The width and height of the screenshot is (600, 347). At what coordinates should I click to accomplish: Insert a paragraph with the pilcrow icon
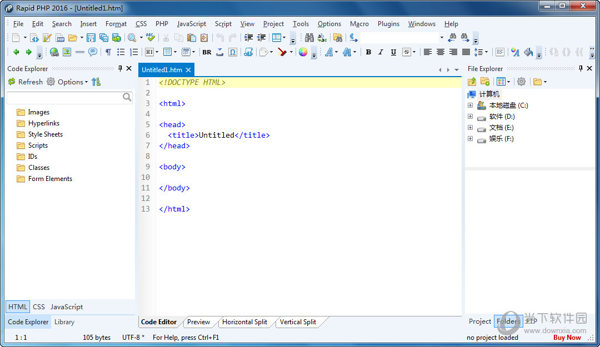tap(108, 52)
